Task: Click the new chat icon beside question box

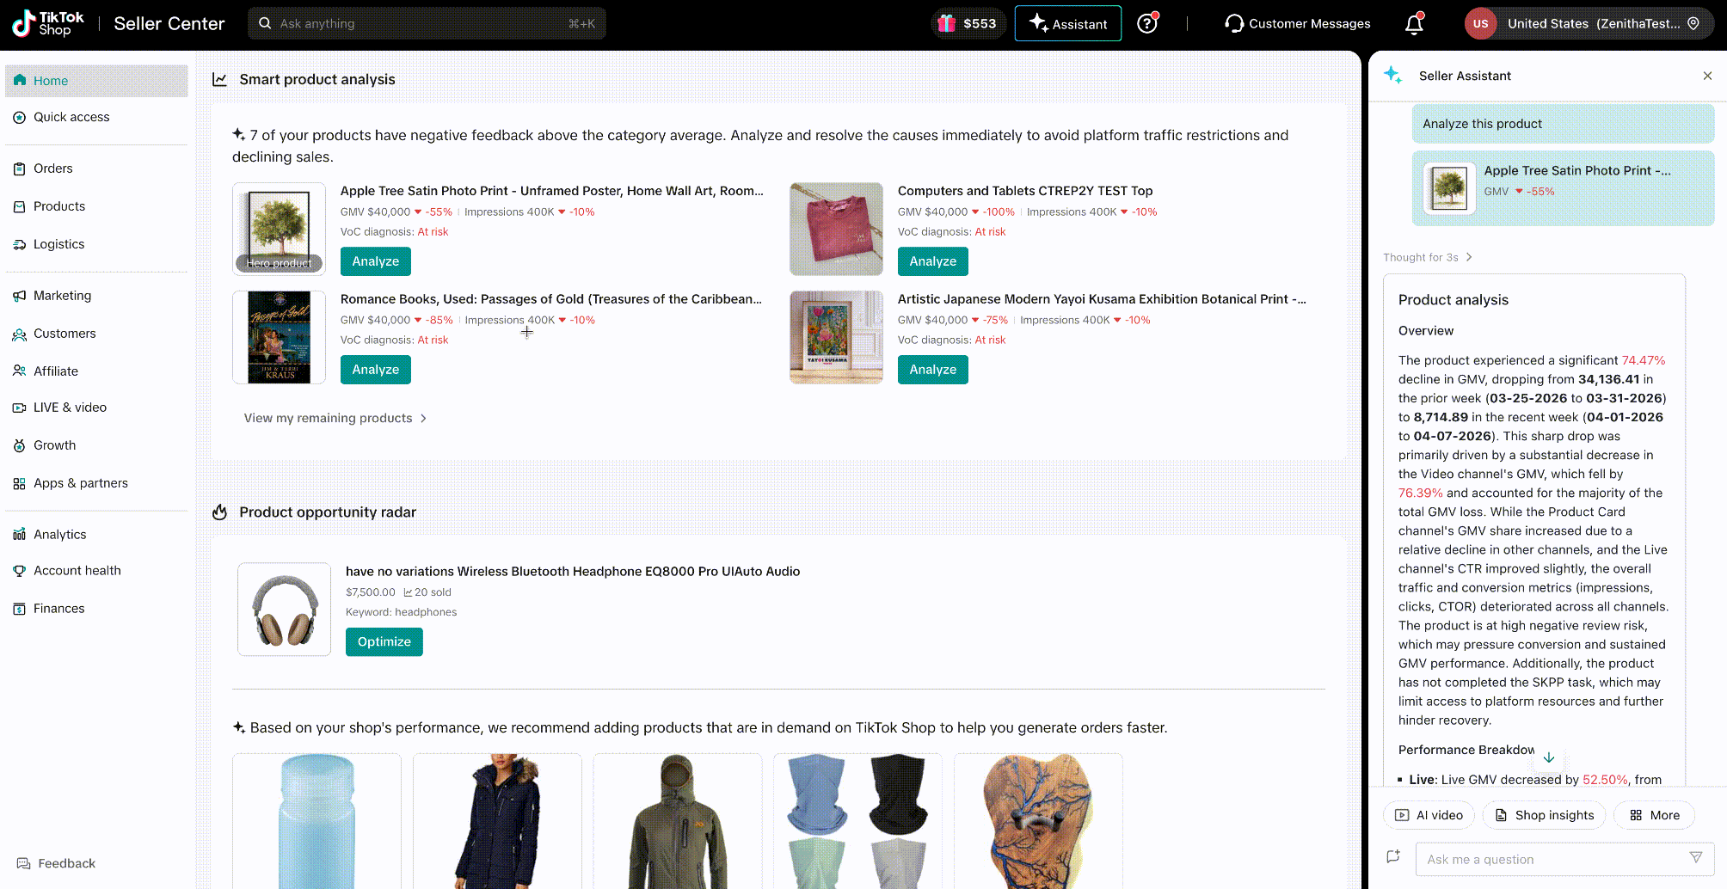Action: point(1393,856)
